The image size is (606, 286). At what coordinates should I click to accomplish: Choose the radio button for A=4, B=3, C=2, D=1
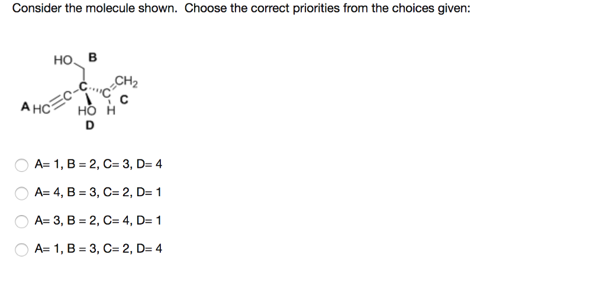[x=22, y=193]
